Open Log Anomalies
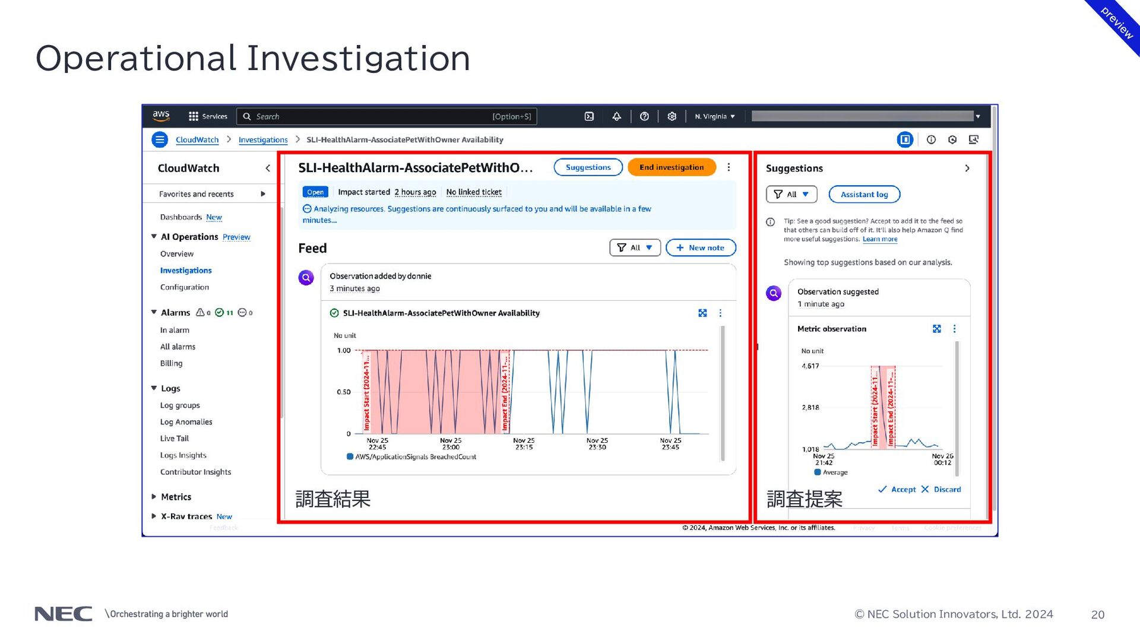1140x641 pixels. 186,422
